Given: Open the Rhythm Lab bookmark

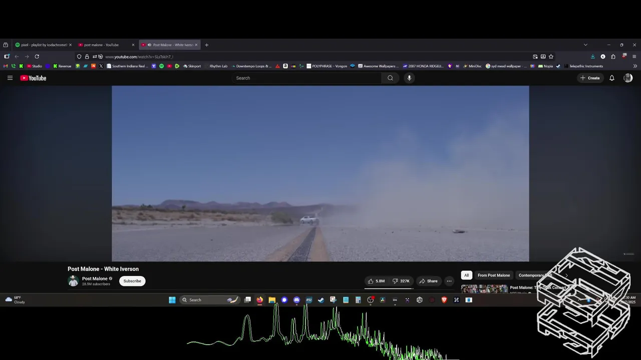Looking at the screenshot, I should [215, 66].
